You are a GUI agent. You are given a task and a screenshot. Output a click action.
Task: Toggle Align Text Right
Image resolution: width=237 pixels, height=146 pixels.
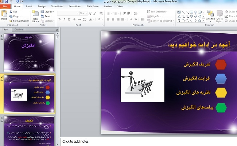click(118, 19)
